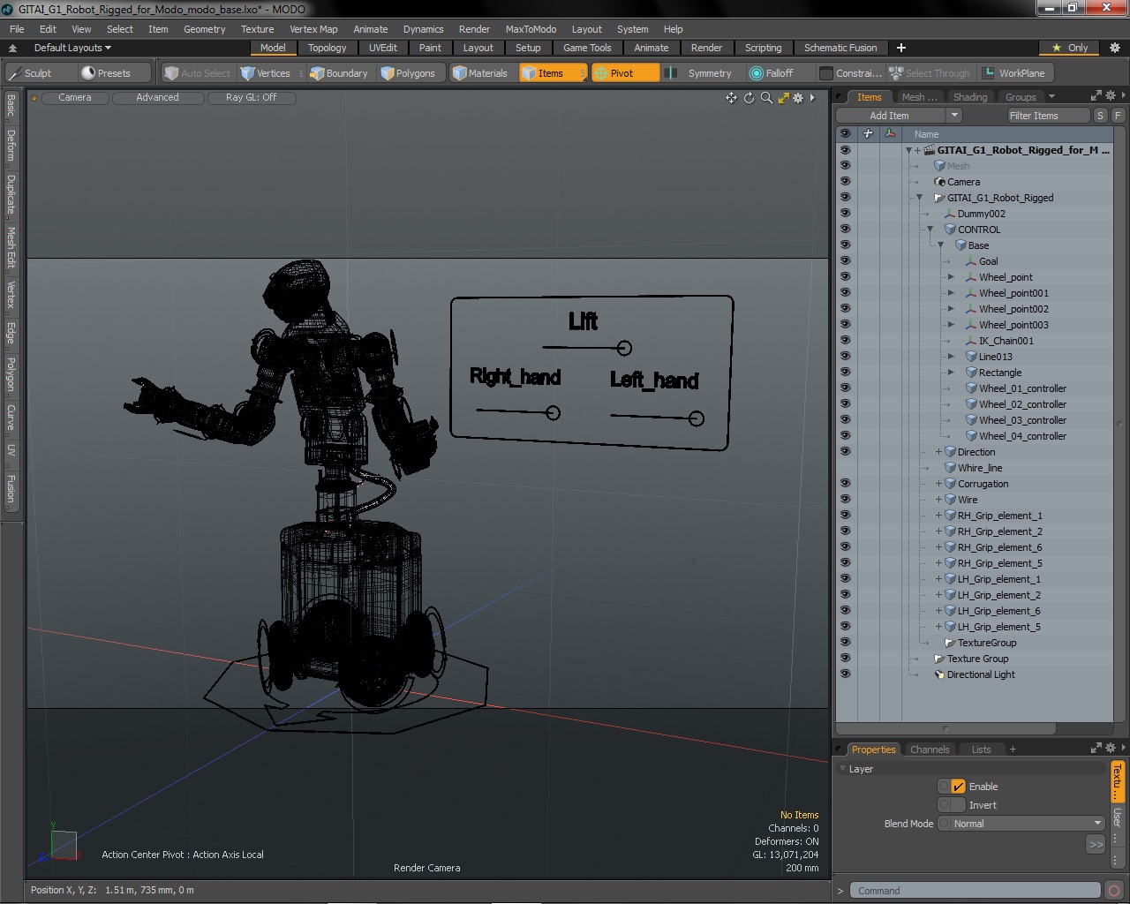Image resolution: width=1130 pixels, height=904 pixels.
Task: Toggle Symmetry in the toolbar
Action: coord(700,73)
